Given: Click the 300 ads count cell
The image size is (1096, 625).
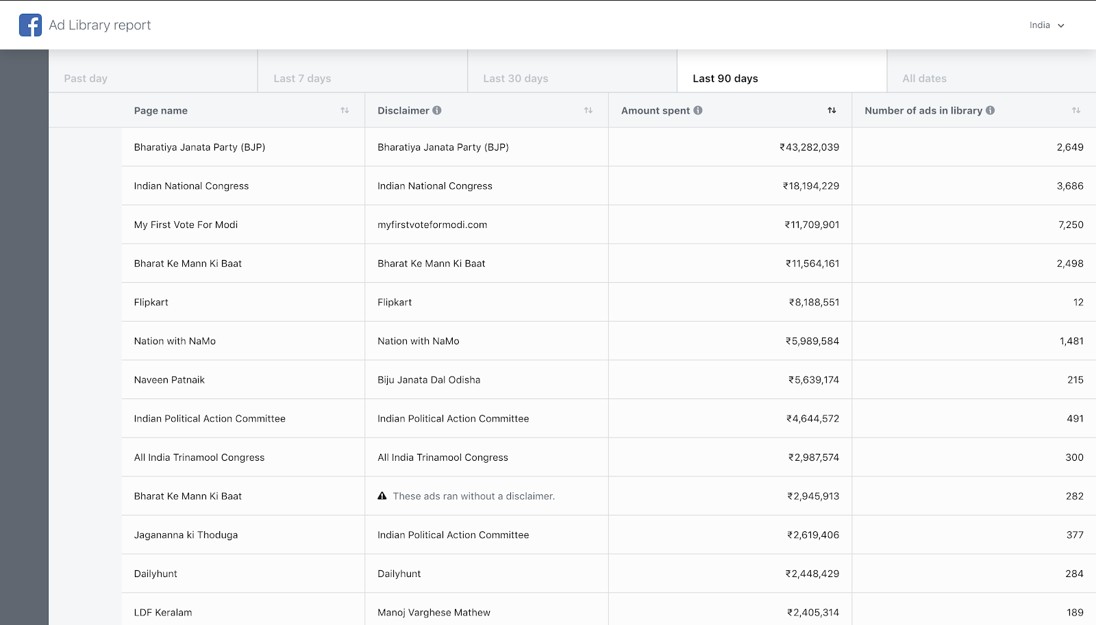Looking at the screenshot, I should point(1075,457).
